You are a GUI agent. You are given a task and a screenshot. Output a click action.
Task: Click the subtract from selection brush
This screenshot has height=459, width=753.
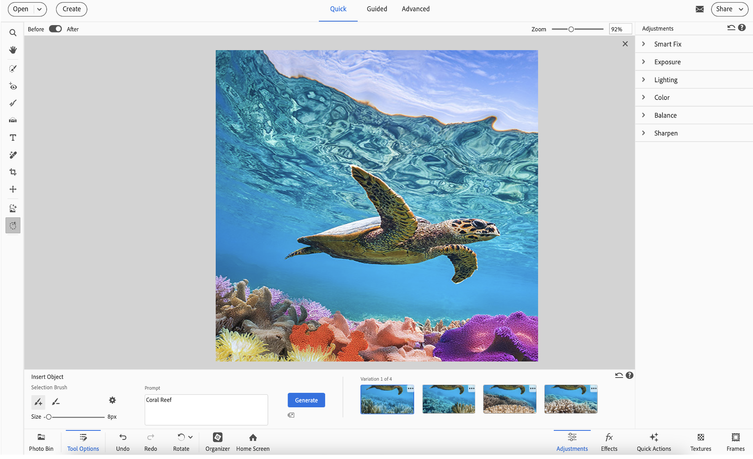pyautogui.click(x=56, y=401)
